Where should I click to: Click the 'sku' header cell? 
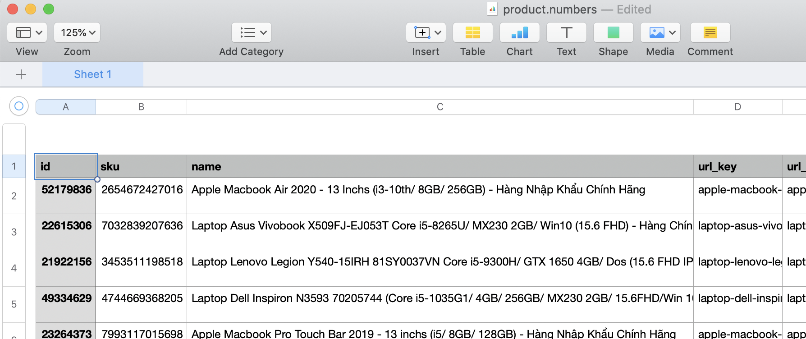pyautogui.click(x=142, y=166)
